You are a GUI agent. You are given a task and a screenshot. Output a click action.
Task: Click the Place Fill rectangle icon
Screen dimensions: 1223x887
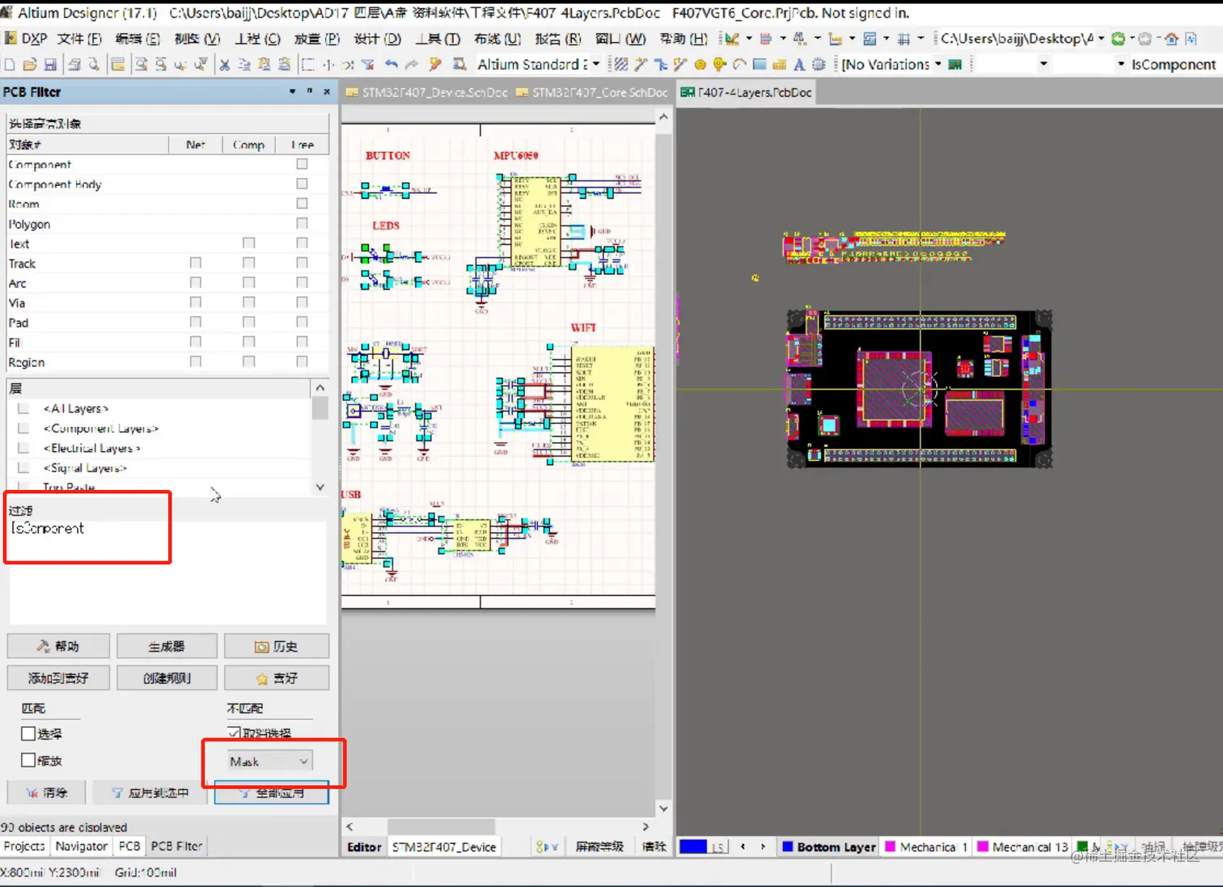tap(760, 65)
